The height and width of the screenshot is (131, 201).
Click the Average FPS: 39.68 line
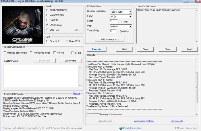coord(108,83)
